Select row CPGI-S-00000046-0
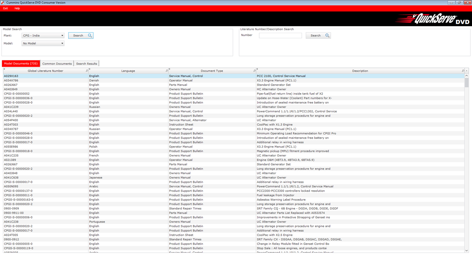472x255 pixels. click(x=233, y=134)
